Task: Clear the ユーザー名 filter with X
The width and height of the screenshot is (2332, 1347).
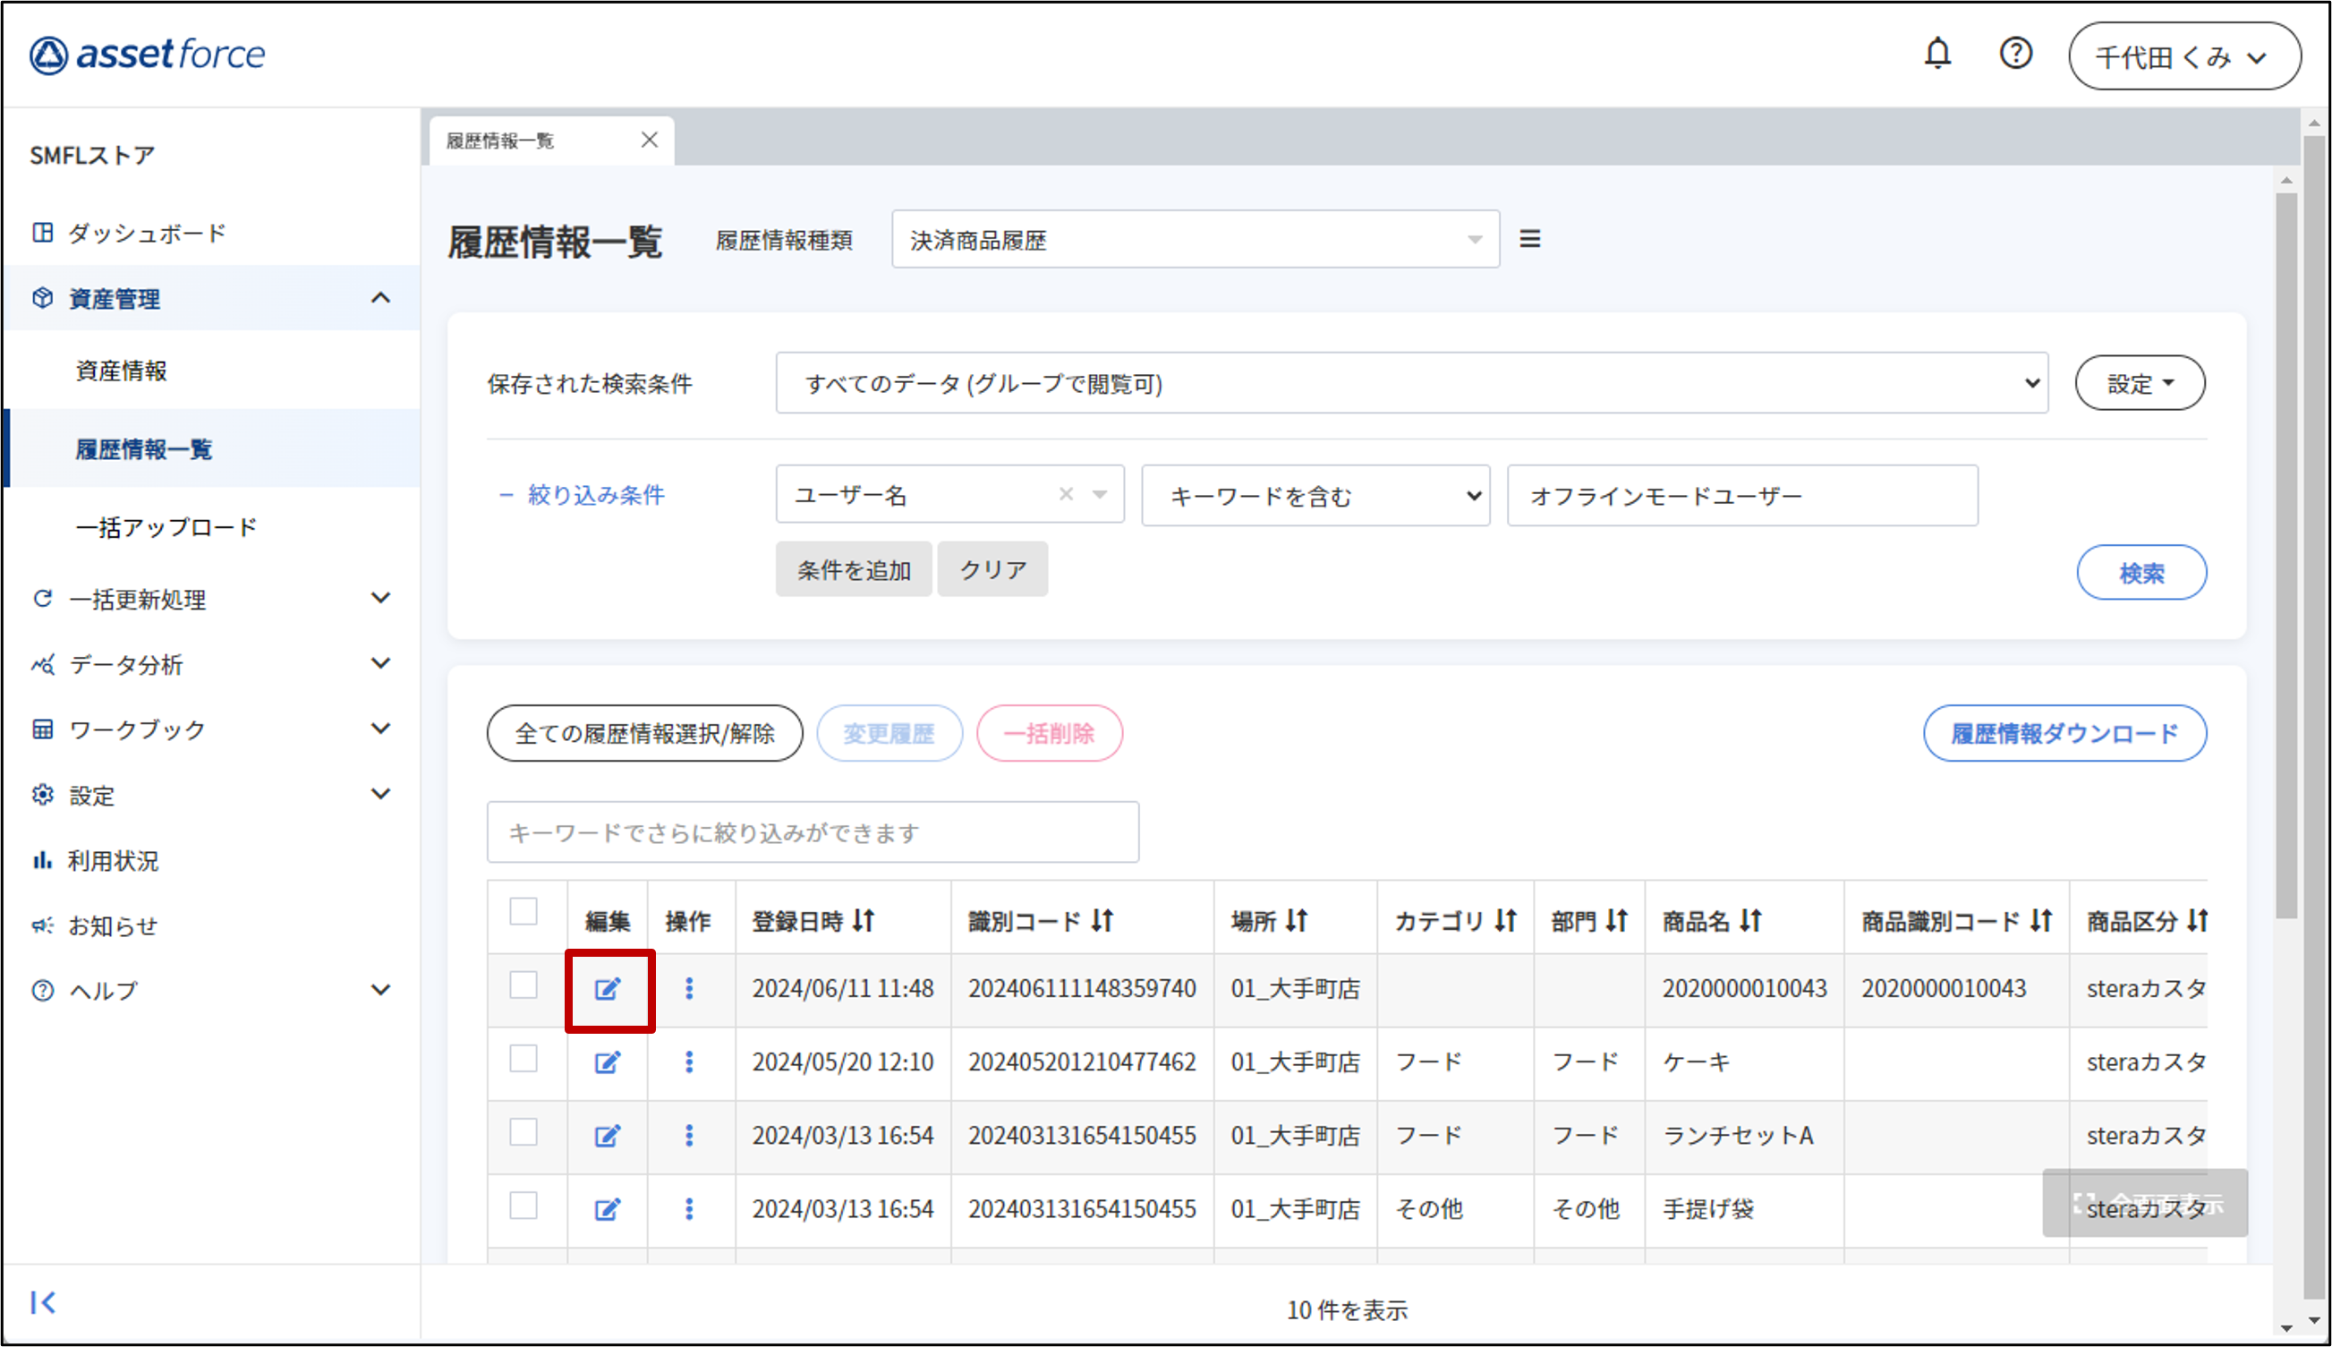Action: coord(1066,495)
